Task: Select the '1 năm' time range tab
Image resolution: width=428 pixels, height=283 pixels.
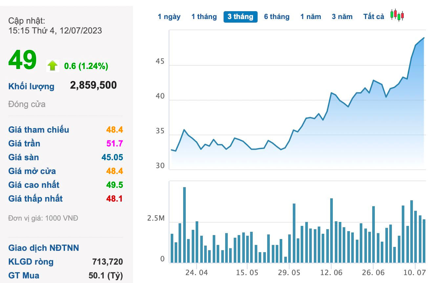Action: 310,17
